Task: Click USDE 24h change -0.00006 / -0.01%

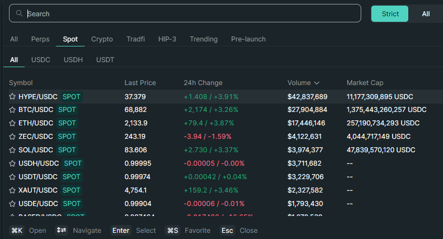Action: 214,204
